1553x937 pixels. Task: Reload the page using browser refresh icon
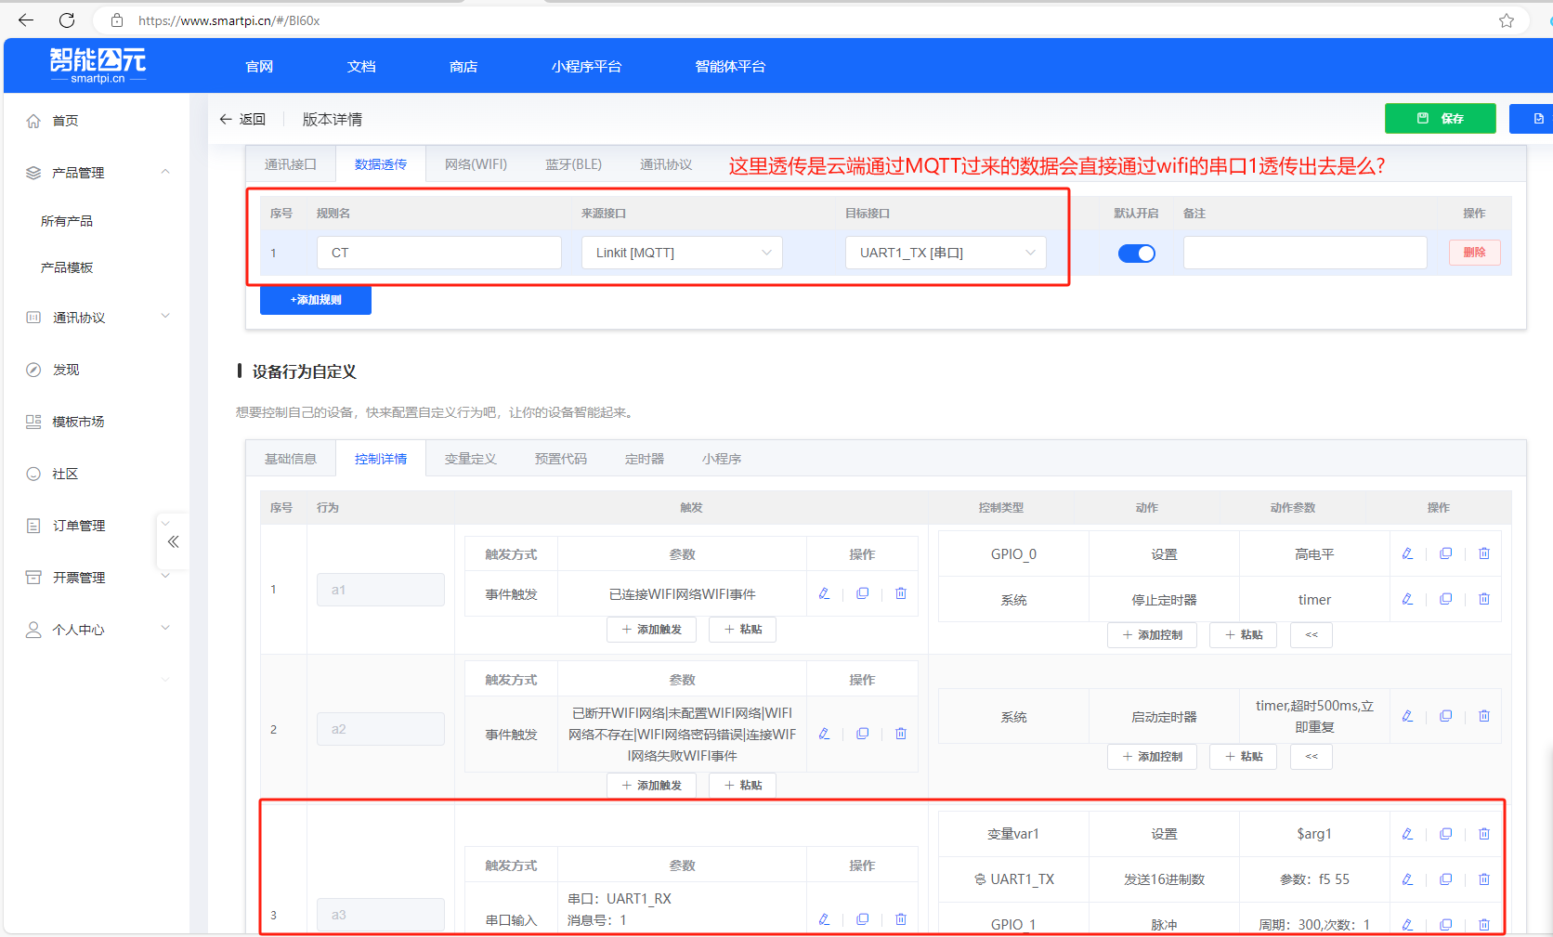coord(67,20)
